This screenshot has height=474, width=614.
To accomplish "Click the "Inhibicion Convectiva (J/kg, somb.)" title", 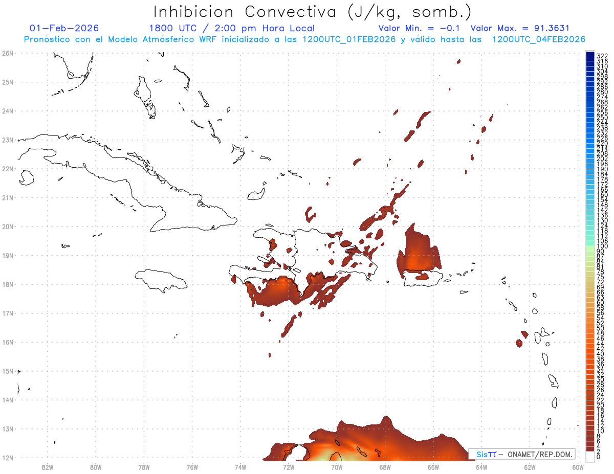I will (x=313, y=12).
